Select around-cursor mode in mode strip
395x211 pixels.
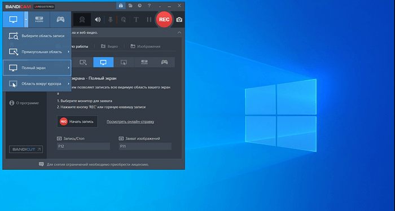click(x=124, y=62)
